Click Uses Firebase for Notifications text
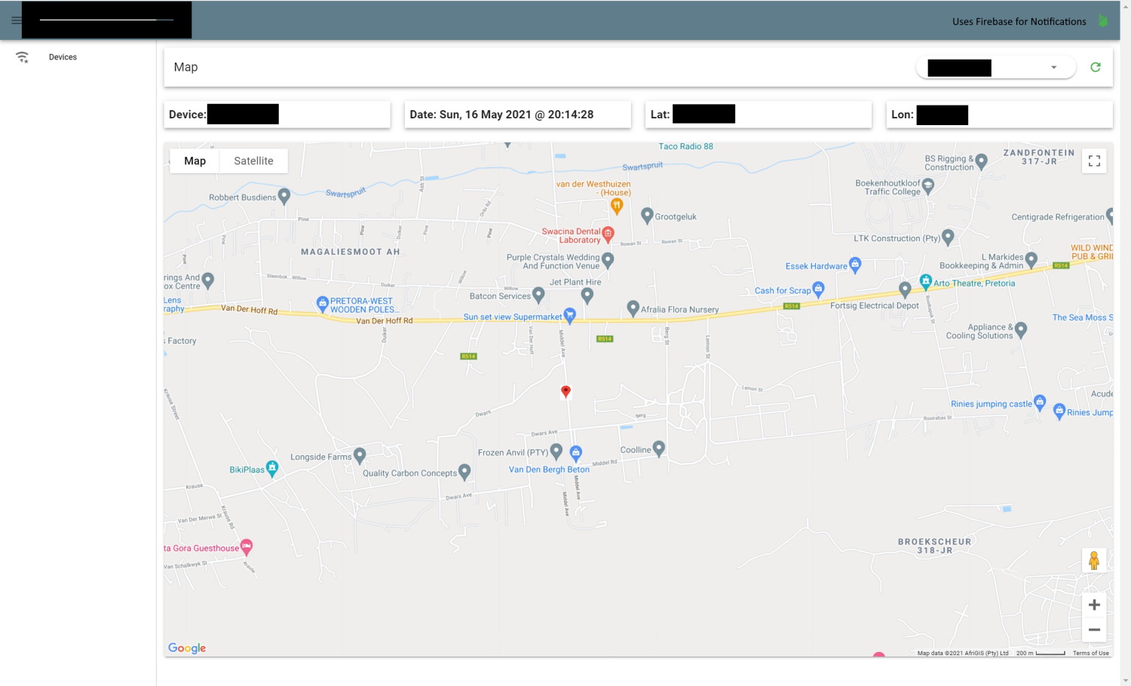This screenshot has height=686, width=1131. (x=1019, y=22)
